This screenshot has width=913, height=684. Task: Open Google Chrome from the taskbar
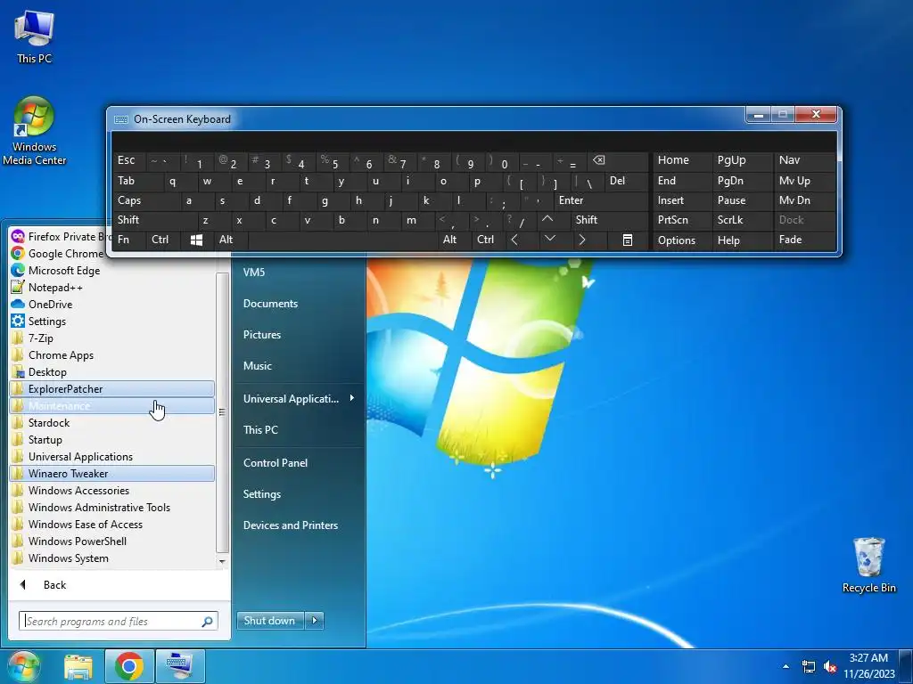click(129, 666)
